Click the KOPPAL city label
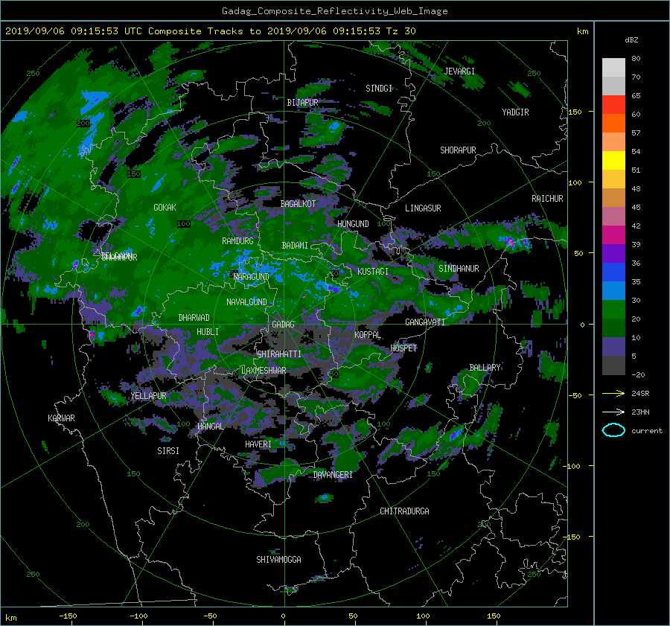Screen dimensions: 670x626 click(x=368, y=335)
